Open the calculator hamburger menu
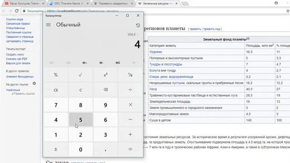Screen dimensions: 290x163 coord(48,24)
